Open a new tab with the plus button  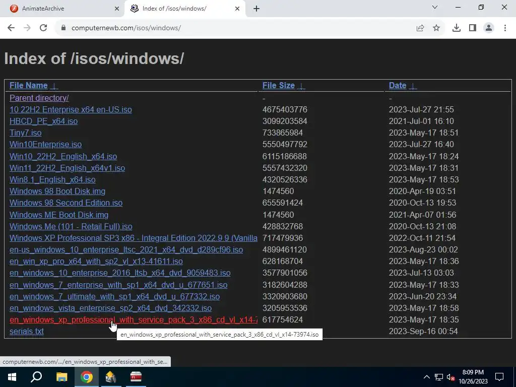click(256, 9)
